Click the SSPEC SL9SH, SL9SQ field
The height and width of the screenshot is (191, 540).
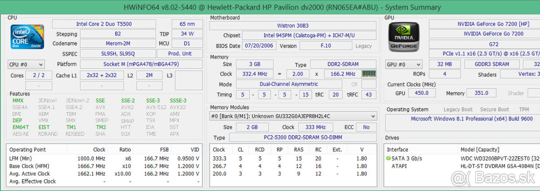[x=118, y=54]
